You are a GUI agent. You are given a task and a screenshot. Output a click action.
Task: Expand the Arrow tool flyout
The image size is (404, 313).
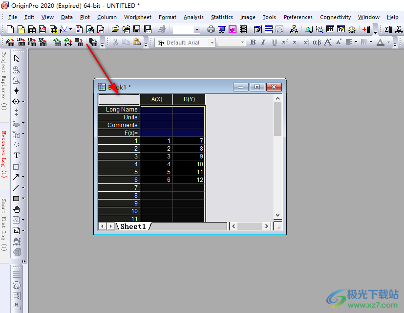(23, 177)
